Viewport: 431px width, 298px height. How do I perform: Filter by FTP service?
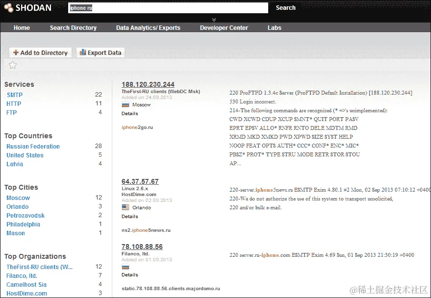pyautogui.click(x=12, y=112)
